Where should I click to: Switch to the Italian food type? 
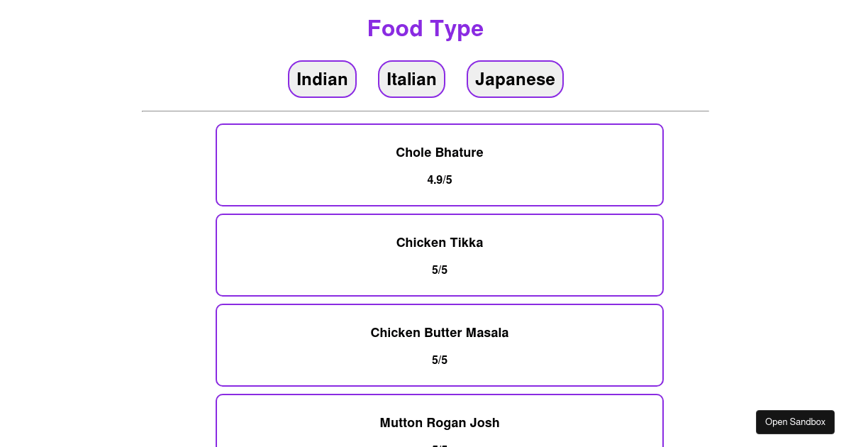coord(411,79)
